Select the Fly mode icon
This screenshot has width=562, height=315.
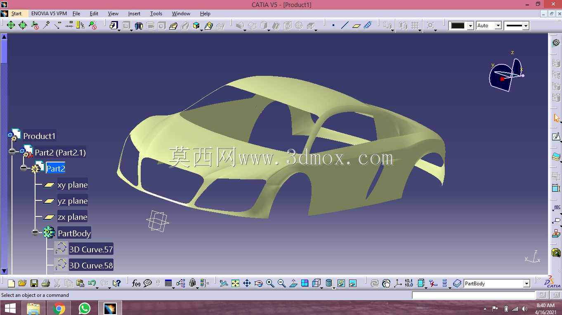224,283
